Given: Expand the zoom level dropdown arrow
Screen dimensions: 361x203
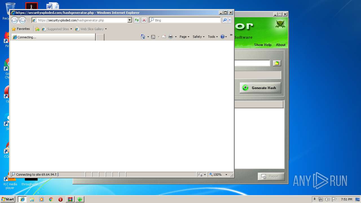Looking at the screenshot, I should click(x=226, y=175).
